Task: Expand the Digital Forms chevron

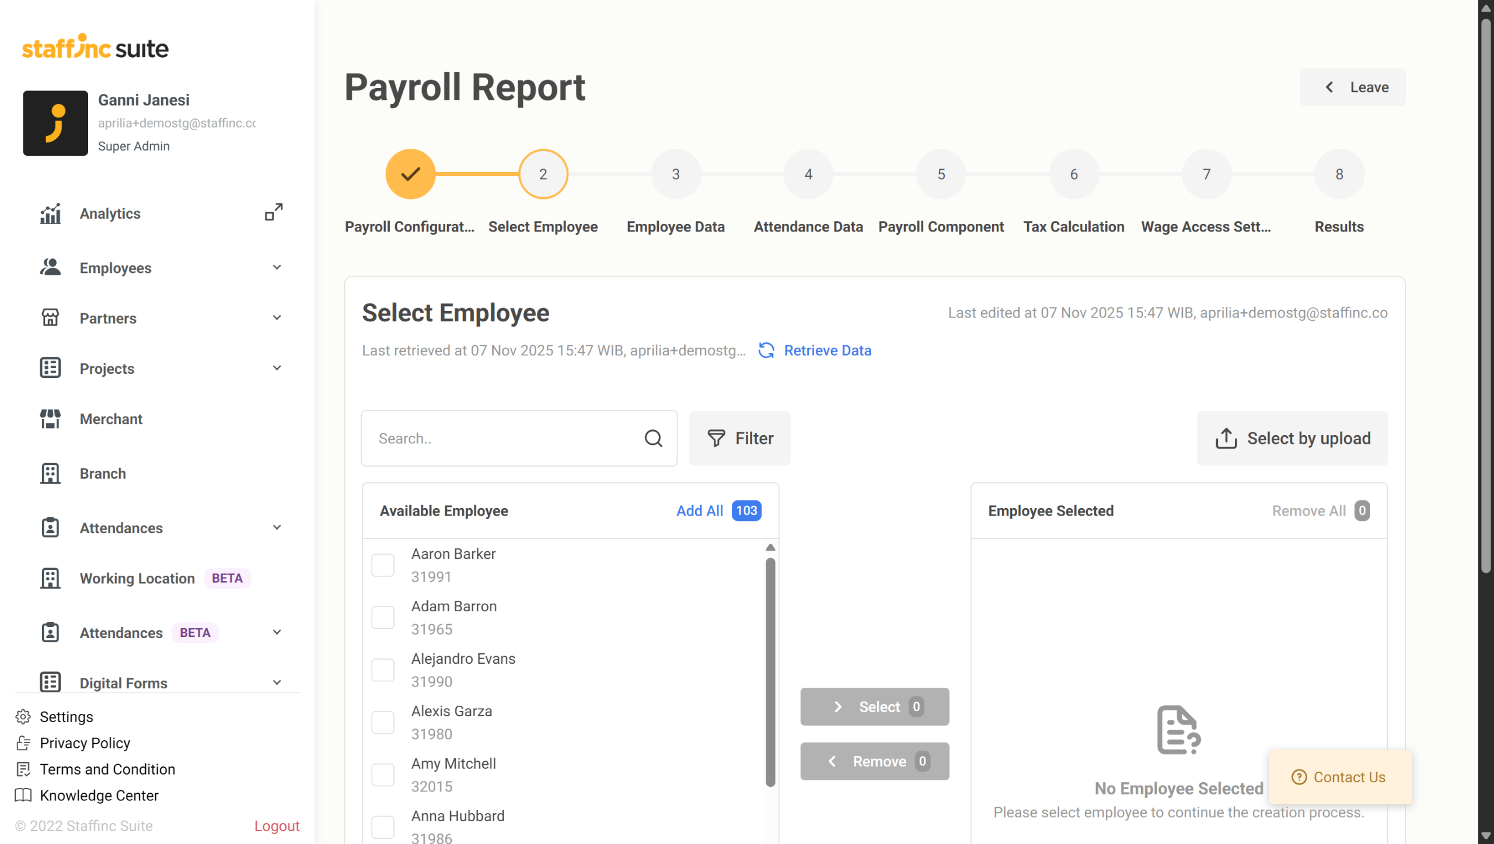Action: [277, 682]
